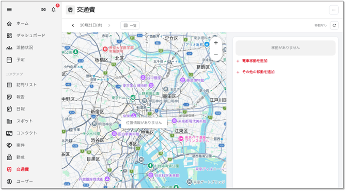
Task: Click the red 交通費 train icon
Action: [x=9, y=169]
